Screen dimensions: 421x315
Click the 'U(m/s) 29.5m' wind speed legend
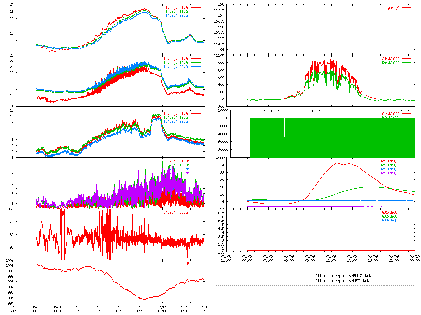coord(183,169)
